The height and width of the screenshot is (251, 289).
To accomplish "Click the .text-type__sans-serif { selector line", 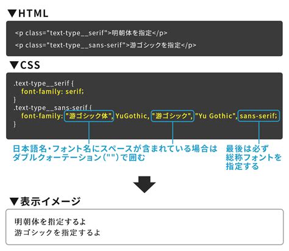I will [x=52, y=107].
